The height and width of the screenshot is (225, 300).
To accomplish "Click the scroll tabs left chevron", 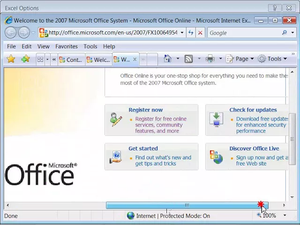I will [x=54, y=60].
